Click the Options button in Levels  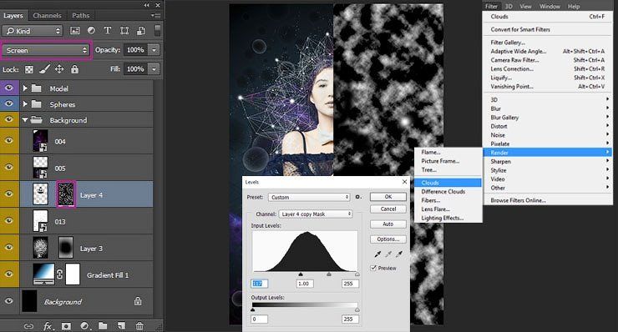coord(388,239)
